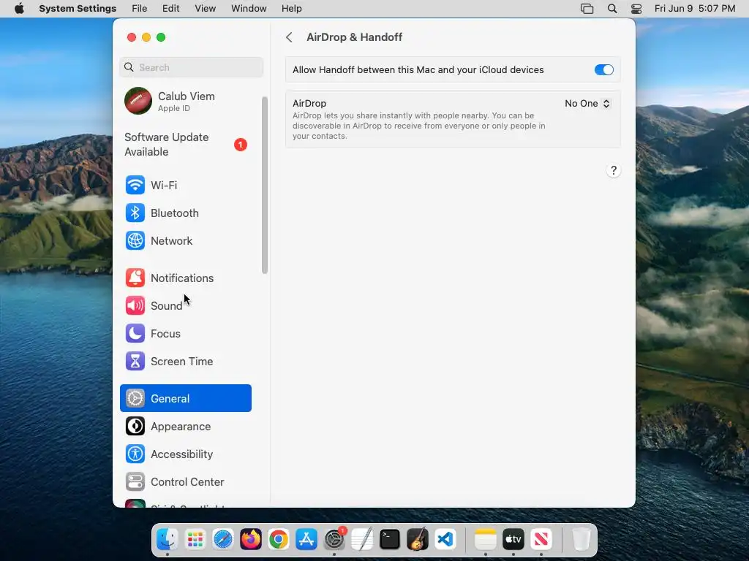This screenshot has height=561, width=749.
Task: Select General in the sidebar
Action: pyautogui.click(x=185, y=398)
